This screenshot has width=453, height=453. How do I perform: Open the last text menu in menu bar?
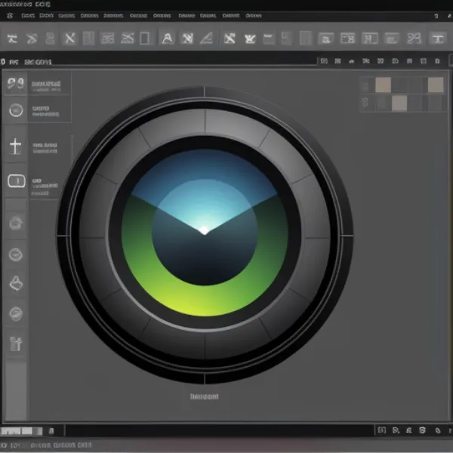tap(254, 16)
